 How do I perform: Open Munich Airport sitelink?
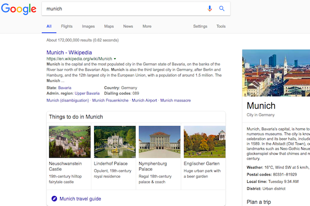[144, 100]
